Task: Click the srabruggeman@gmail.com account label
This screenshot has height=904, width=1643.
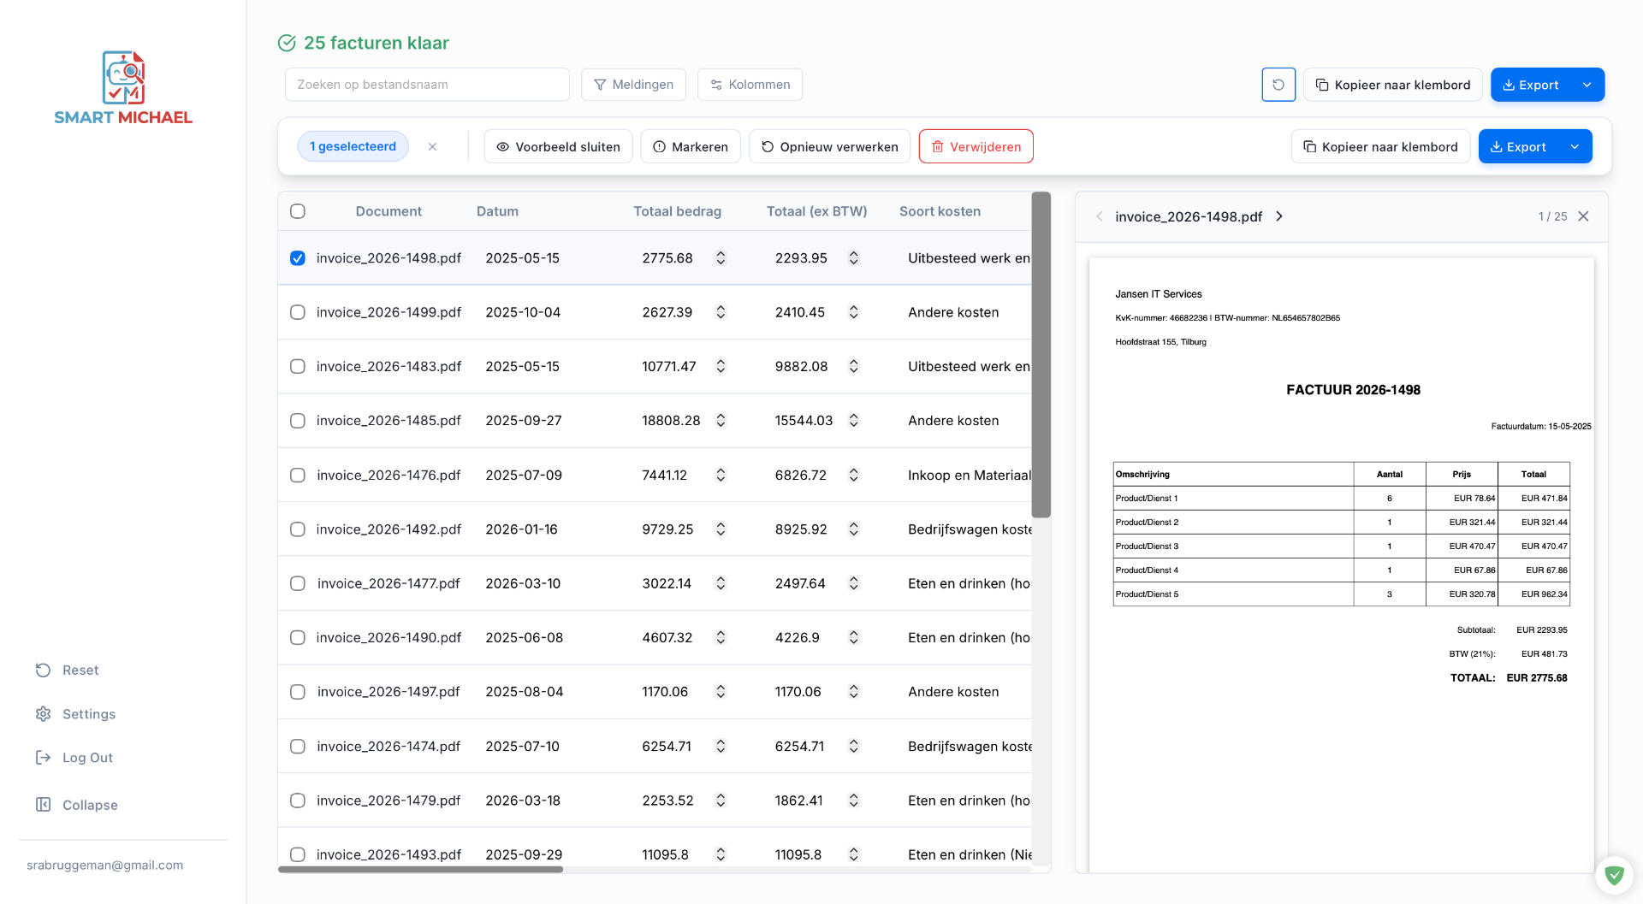Action: (104, 865)
